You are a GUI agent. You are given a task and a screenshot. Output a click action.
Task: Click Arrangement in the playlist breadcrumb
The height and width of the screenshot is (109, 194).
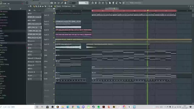click(x=66, y=6)
